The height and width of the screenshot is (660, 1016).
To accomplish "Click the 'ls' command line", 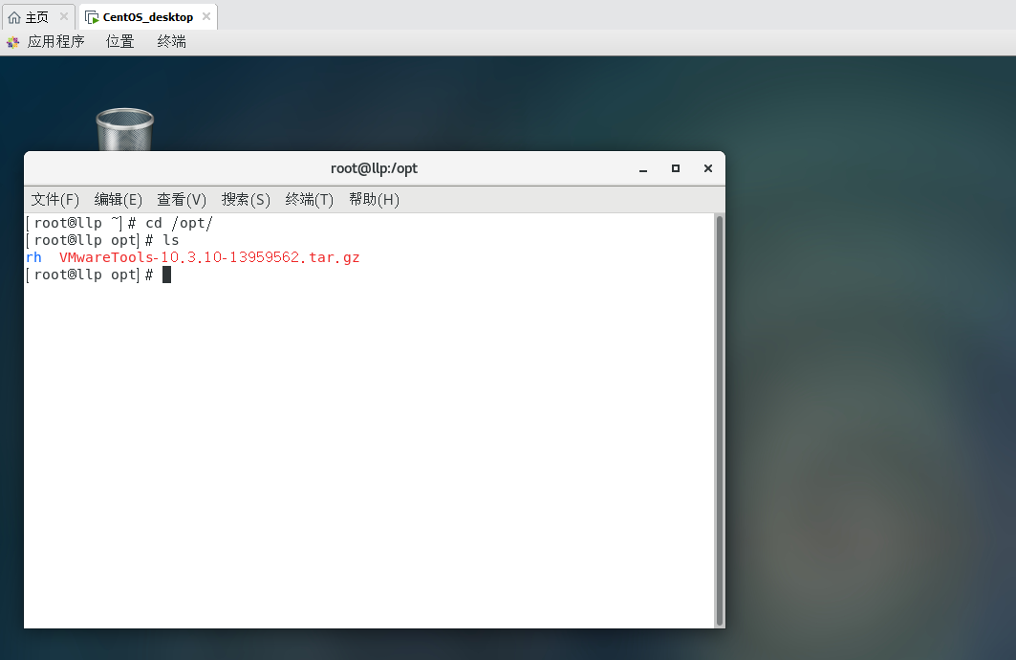I will click(102, 240).
